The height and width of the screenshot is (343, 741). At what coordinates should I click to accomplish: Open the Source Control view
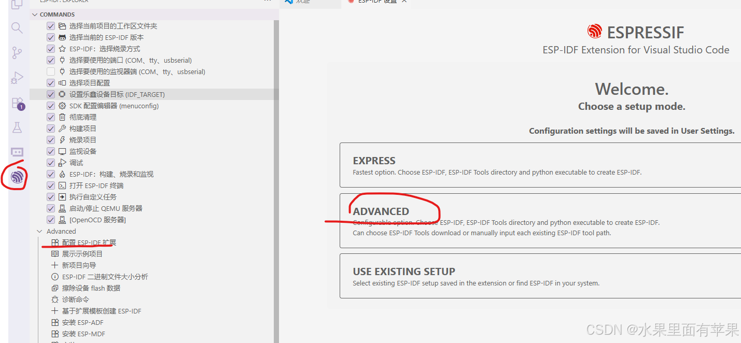coord(17,53)
